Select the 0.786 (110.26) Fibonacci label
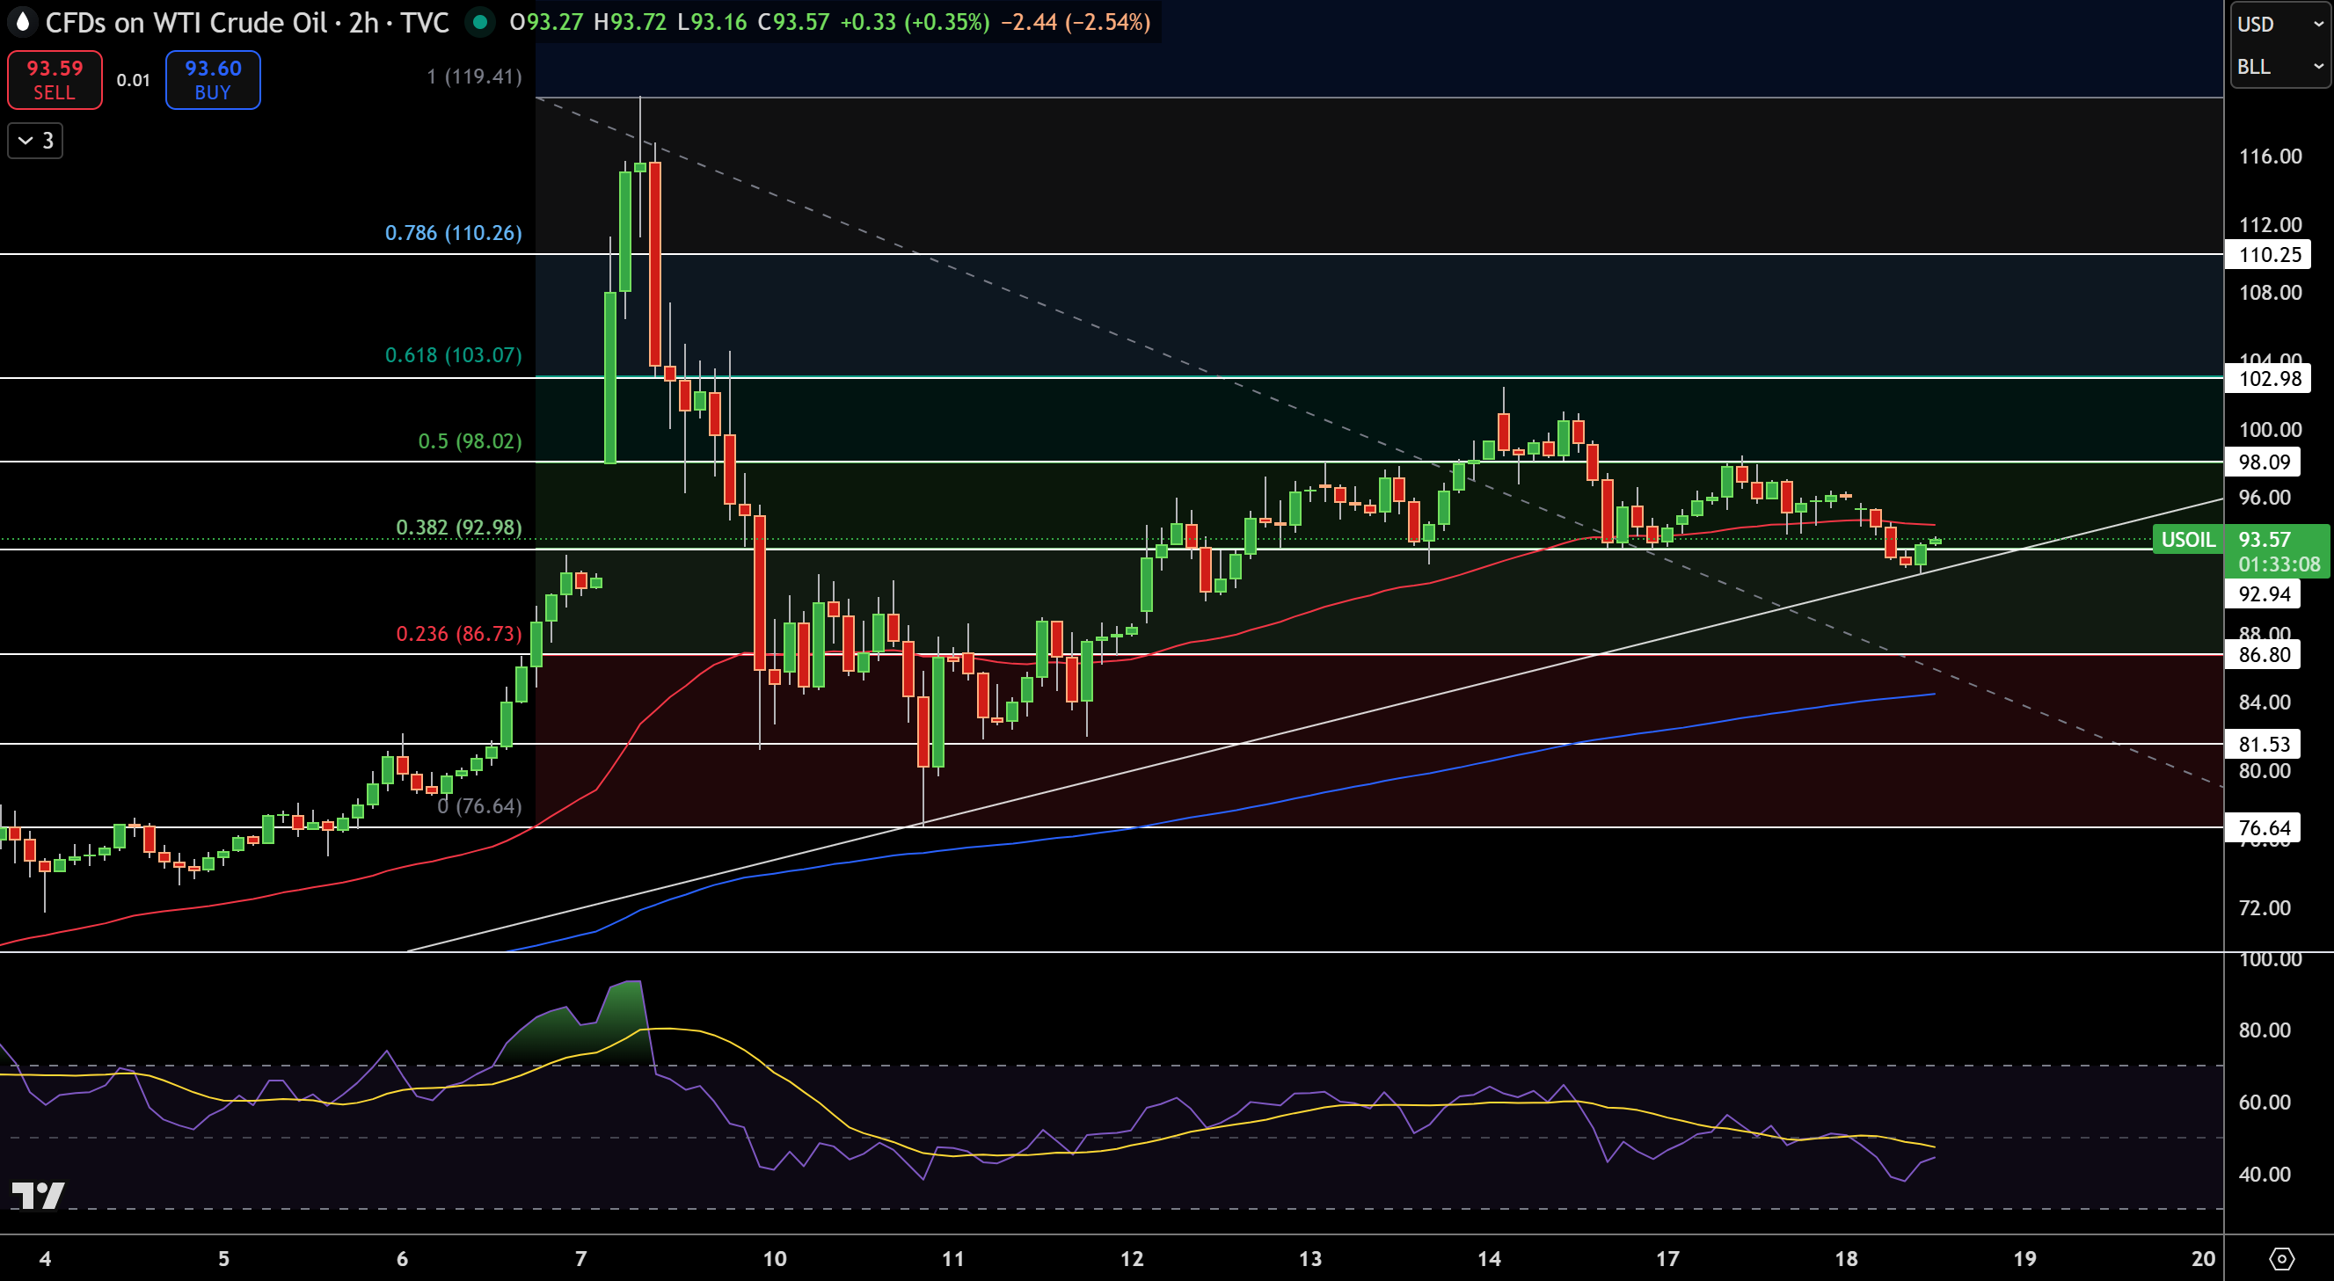Viewport: 2334px width, 1281px height. [453, 233]
